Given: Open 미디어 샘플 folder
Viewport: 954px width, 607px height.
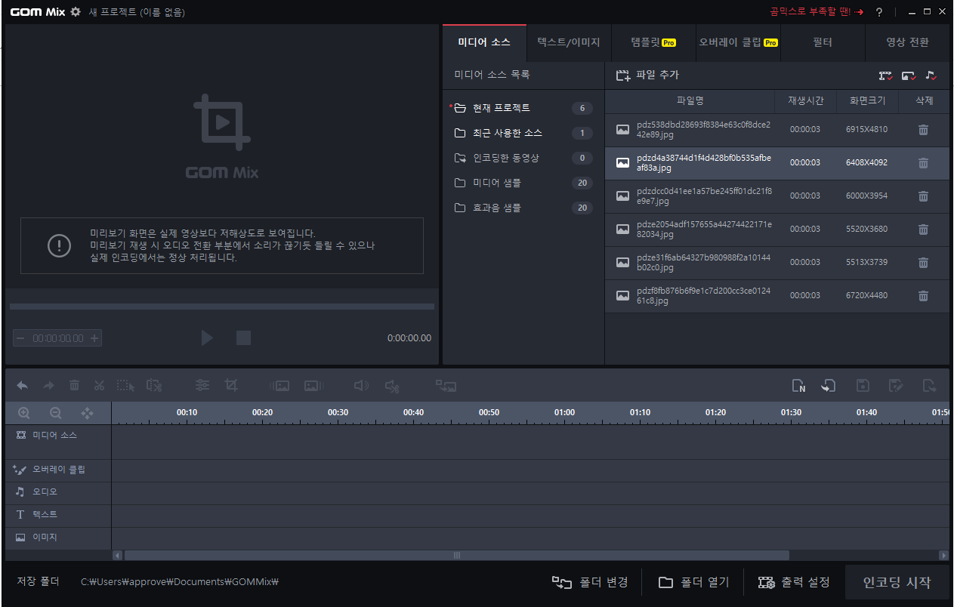Looking at the screenshot, I should pyautogui.click(x=523, y=183).
